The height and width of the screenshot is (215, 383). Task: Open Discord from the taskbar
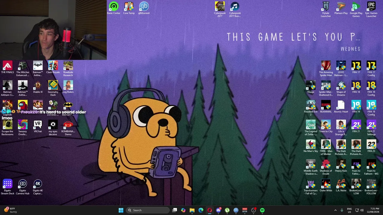click(x=218, y=210)
